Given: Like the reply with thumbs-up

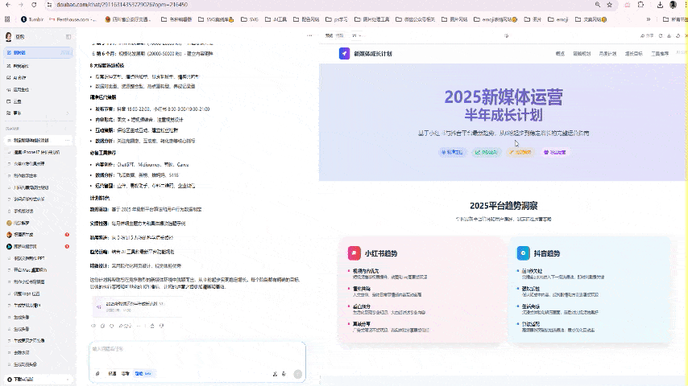Looking at the screenshot, I should [x=152, y=326].
